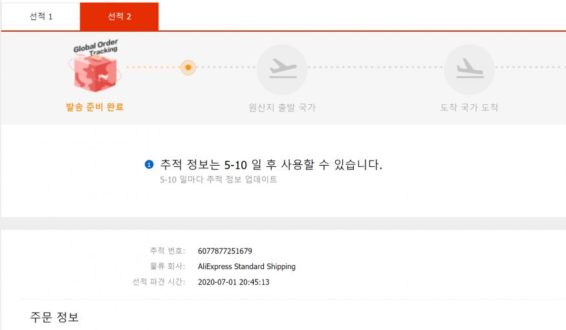Screen dimensions: 566x330
Task: Click the landing airplane icon
Action: (x=469, y=68)
